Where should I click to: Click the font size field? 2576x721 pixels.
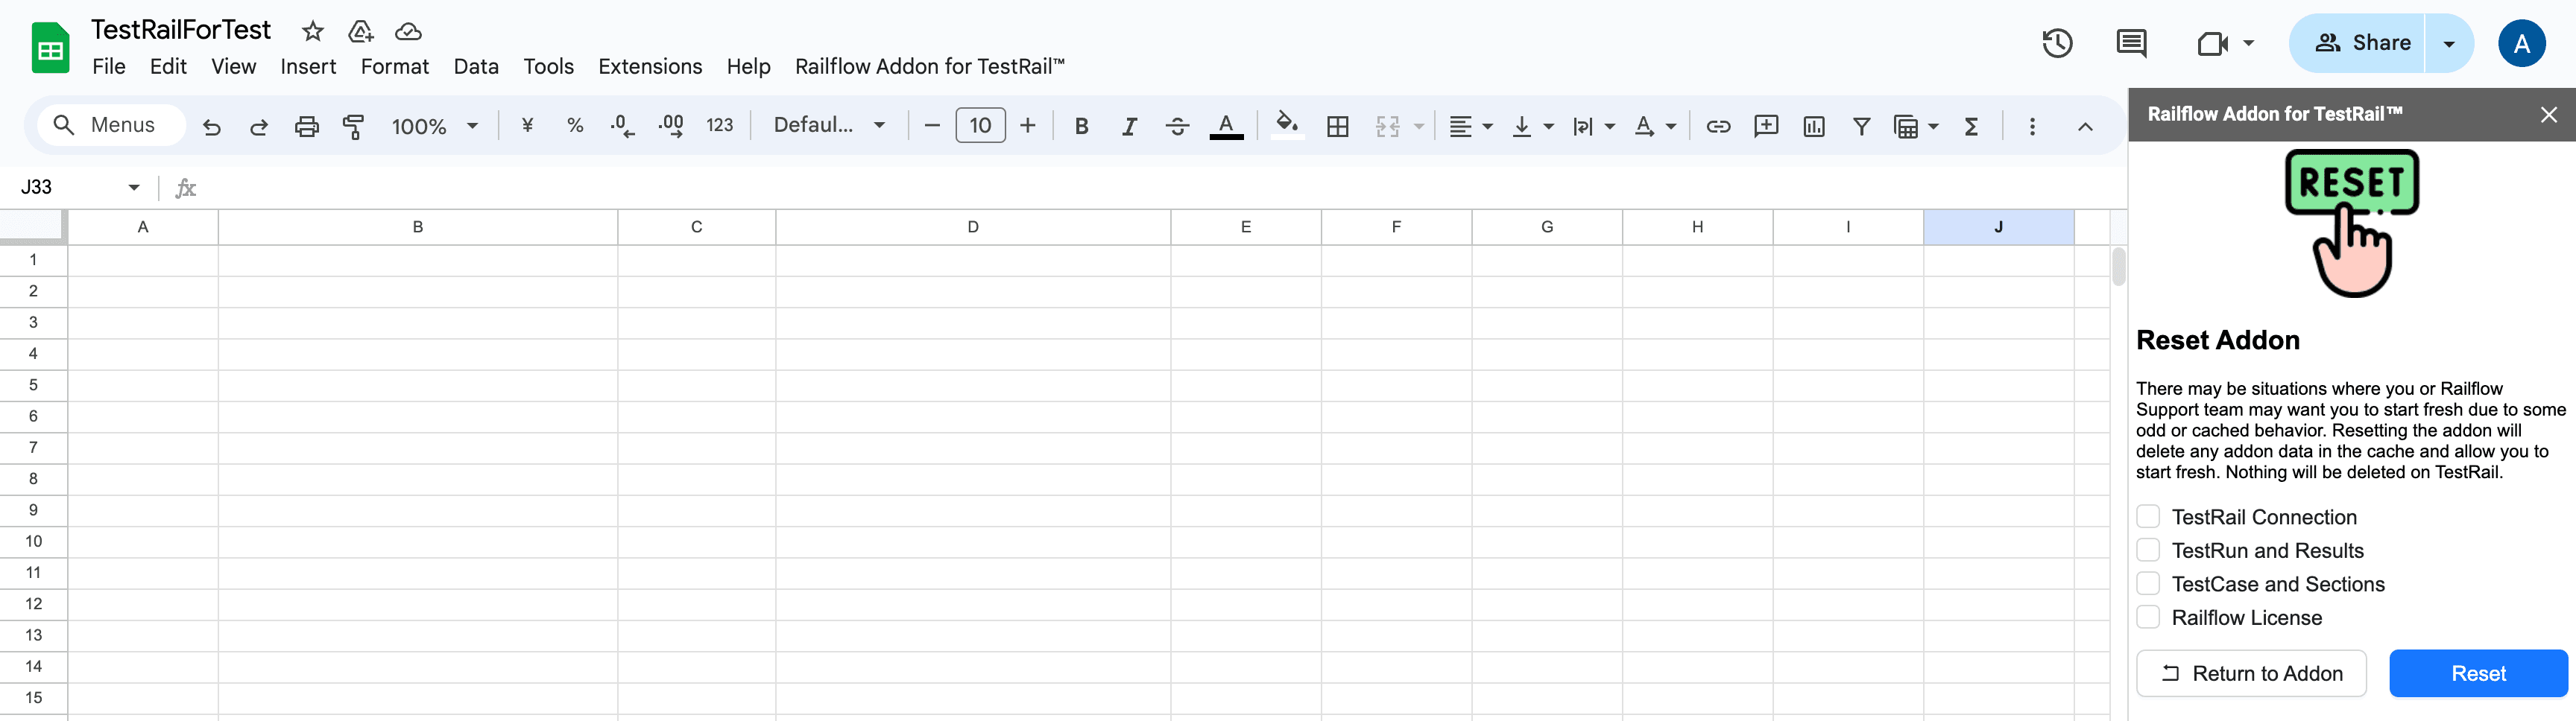coord(980,126)
